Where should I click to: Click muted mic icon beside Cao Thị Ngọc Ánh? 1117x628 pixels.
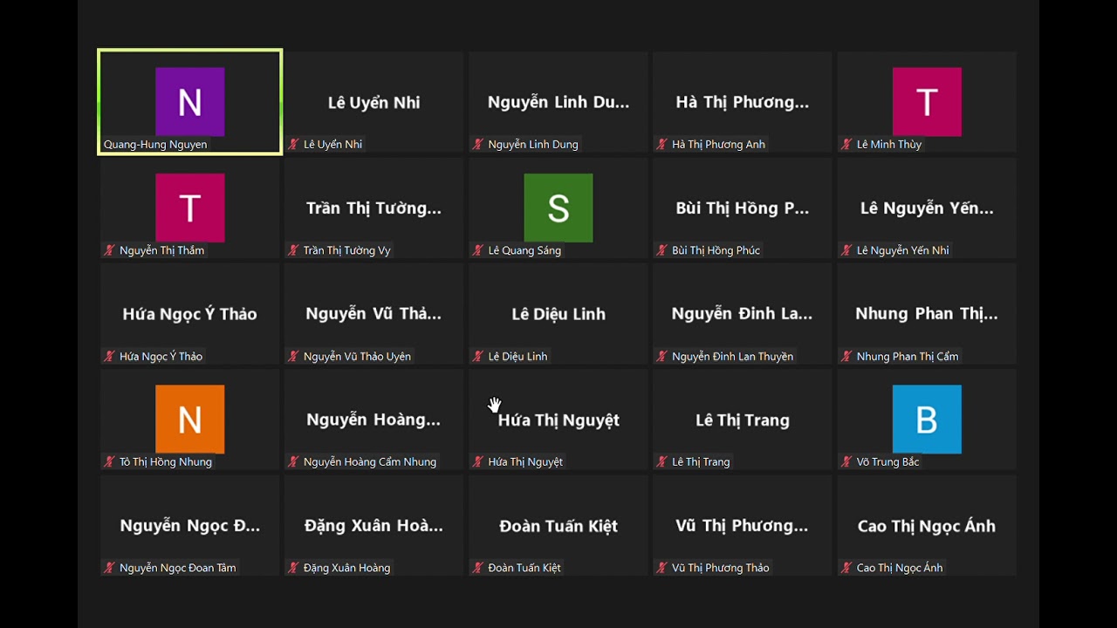pos(846,568)
